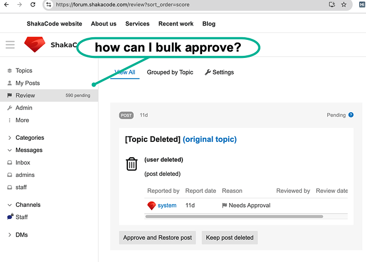Click the Admin wrench icon in sidebar

[10, 108]
